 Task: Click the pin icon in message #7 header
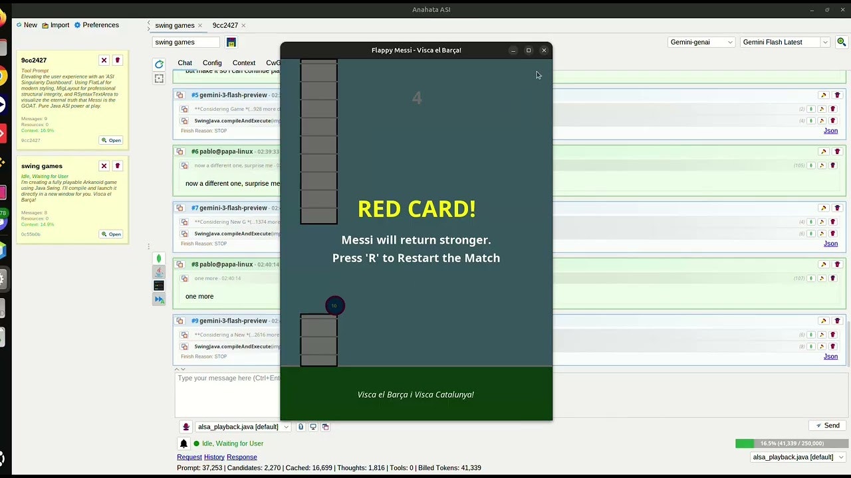[x=823, y=208]
